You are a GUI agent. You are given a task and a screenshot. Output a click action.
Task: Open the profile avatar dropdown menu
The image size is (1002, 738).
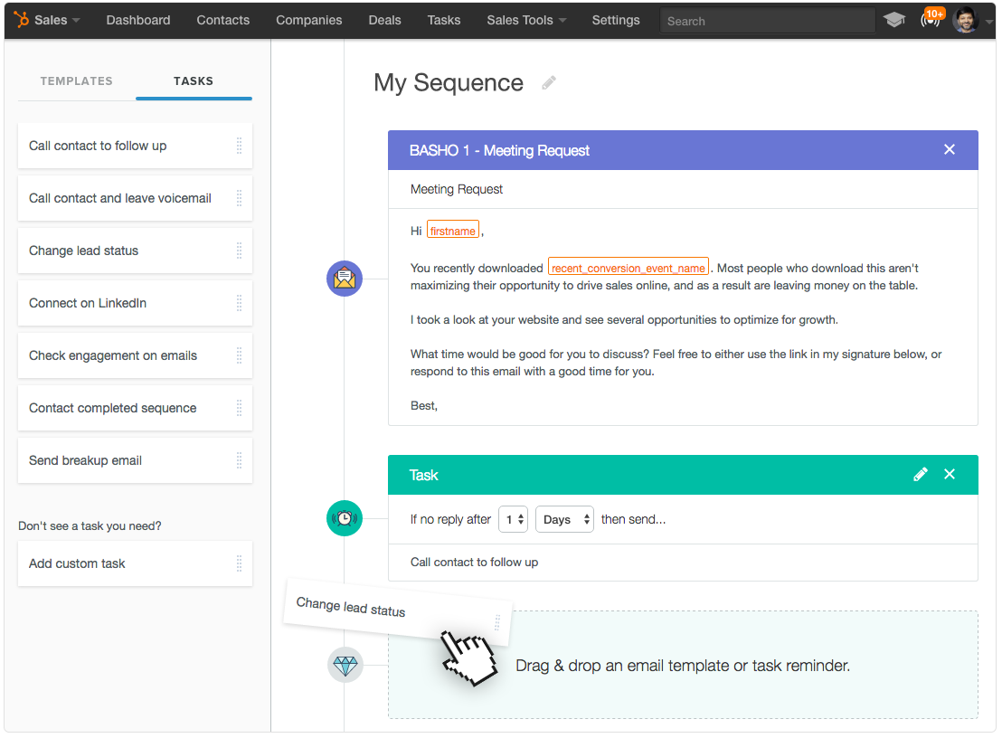point(966,19)
